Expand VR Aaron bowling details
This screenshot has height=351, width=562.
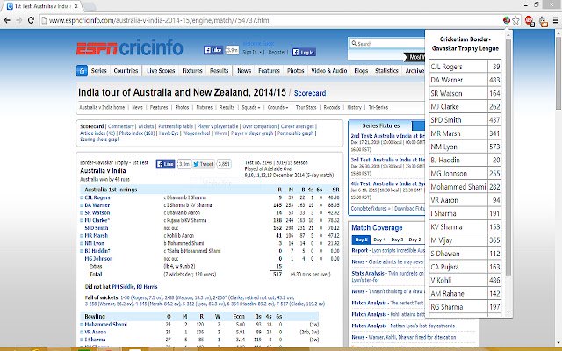pos(82,332)
